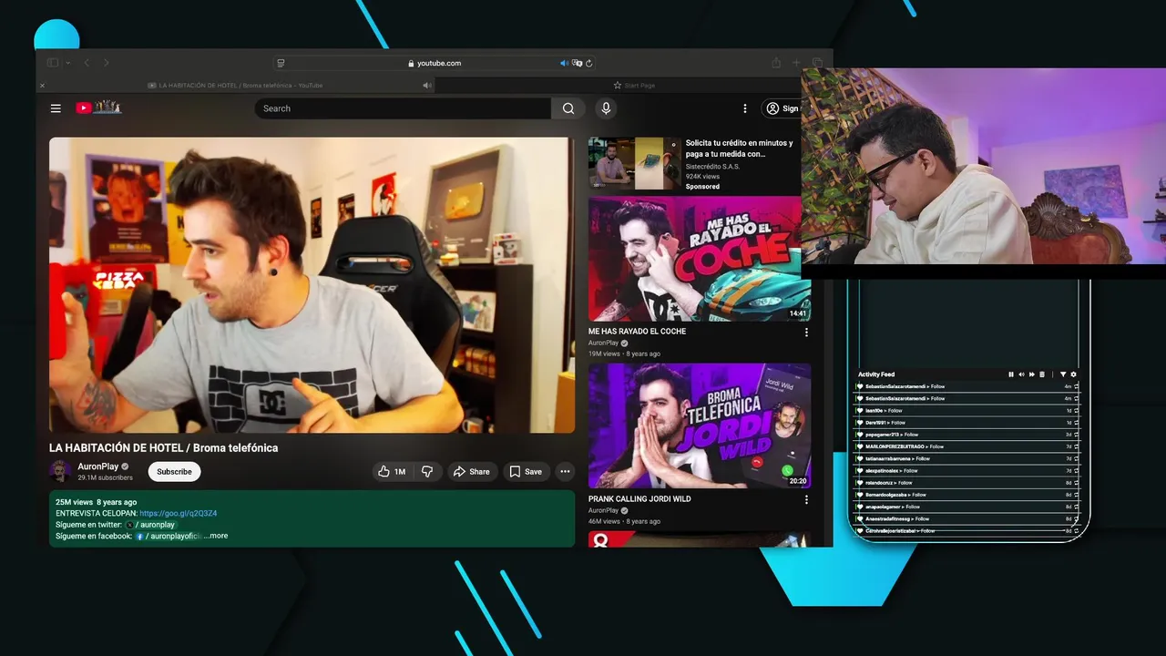
Task: Open ad title Solicita tu crédito en minutos
Action: tap(739, 149)
